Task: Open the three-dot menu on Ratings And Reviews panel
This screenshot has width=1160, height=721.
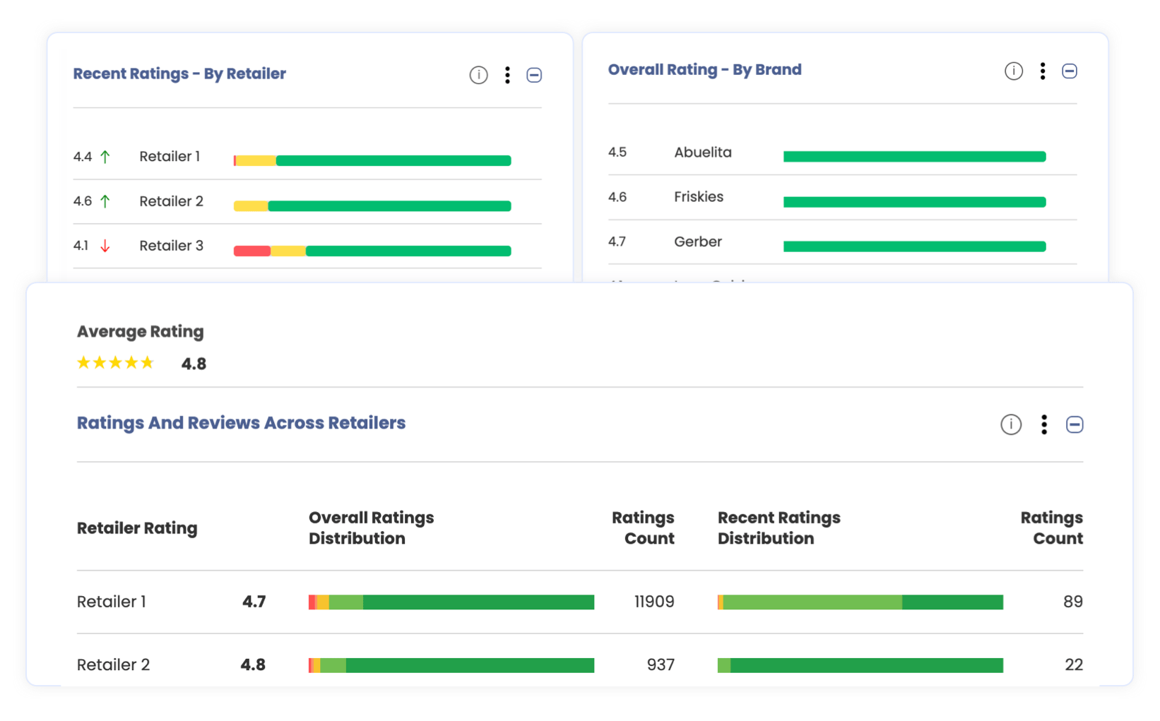Action: pyautogui.click(x=1044, y=424)
